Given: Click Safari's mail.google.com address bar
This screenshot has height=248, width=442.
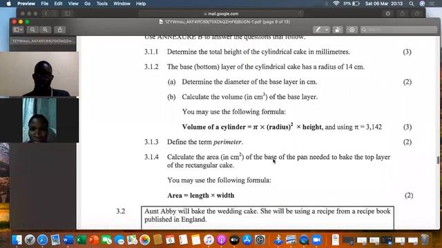Looking at the screenshot, I should [221, 14].
